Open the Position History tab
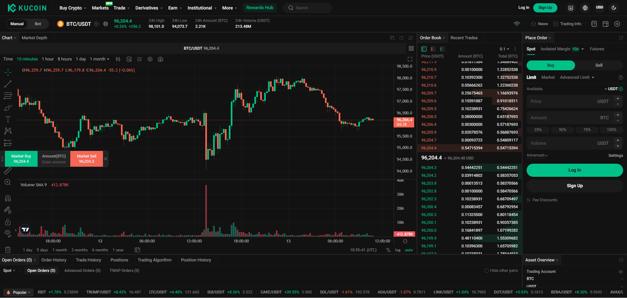 (196, 260)
